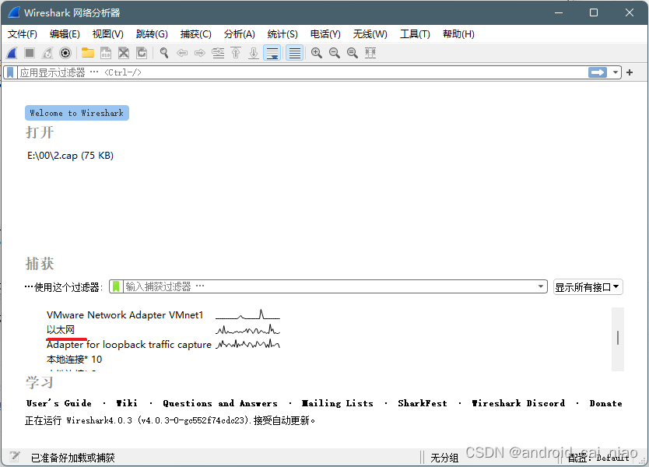This screenshot has height=467, width=649.
Task: Open the Mailing Lists link
Action: tap(337, 403)
